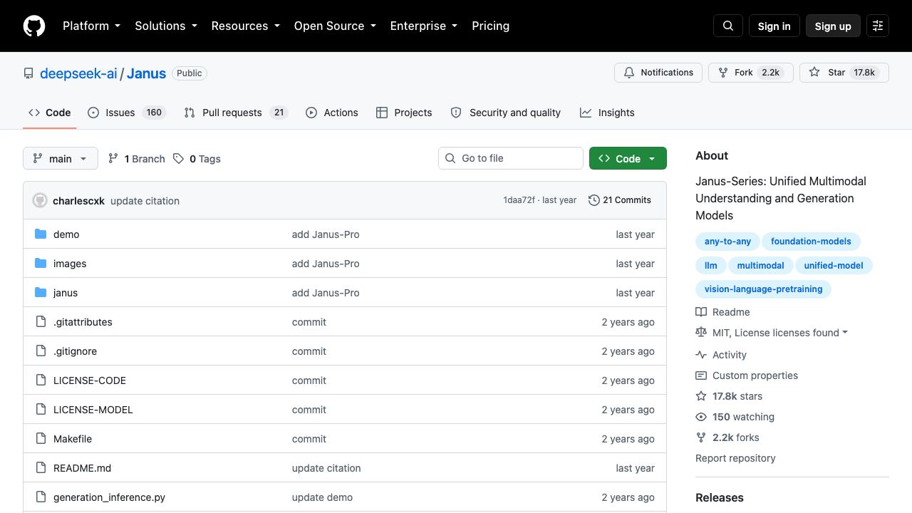Screen dimensions: 912x513
Task: Switch to the Issues tab
Action: click(x=127, y=113)
